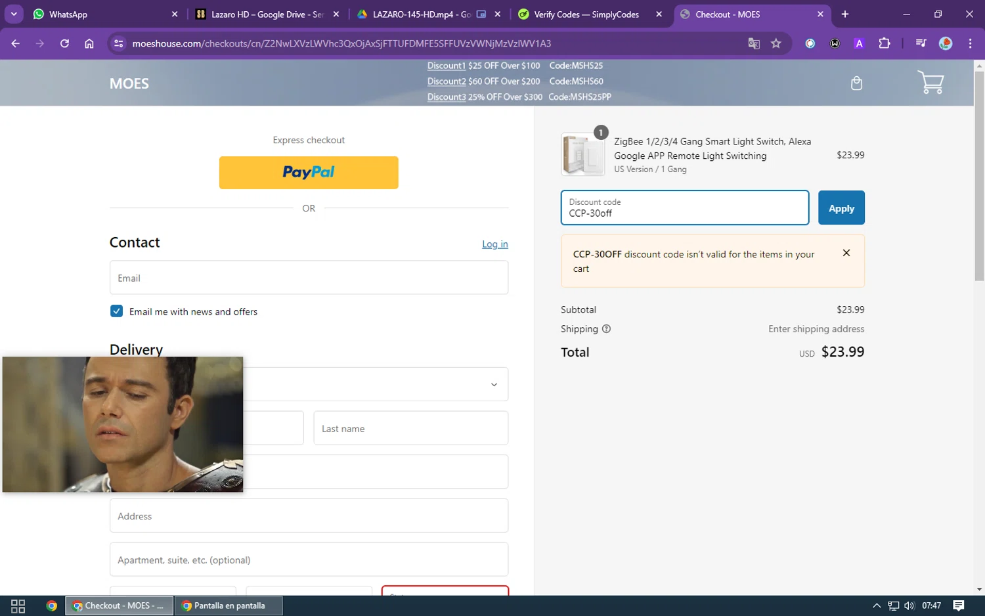The width and height of the screenshot is (985, 616).
Task: View site information icon in address bar
Action: [119, 43]
